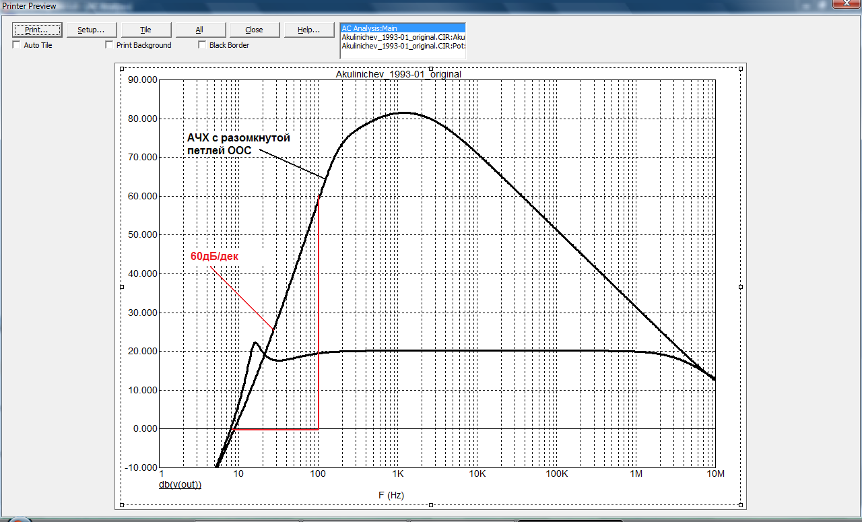Click the '100K' frequency axis label
Image resolution: width=862 pixels, height=522 pixels.
point(557,474)
